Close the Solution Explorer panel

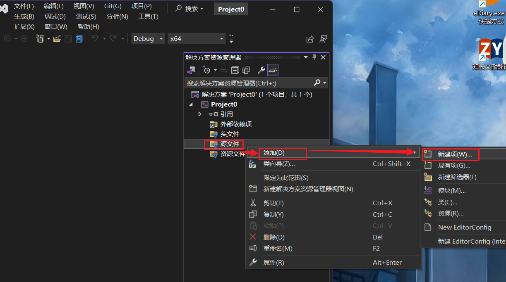click(323, 57)
